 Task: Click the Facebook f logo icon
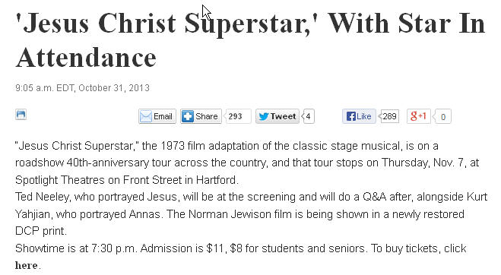(350, 116)
